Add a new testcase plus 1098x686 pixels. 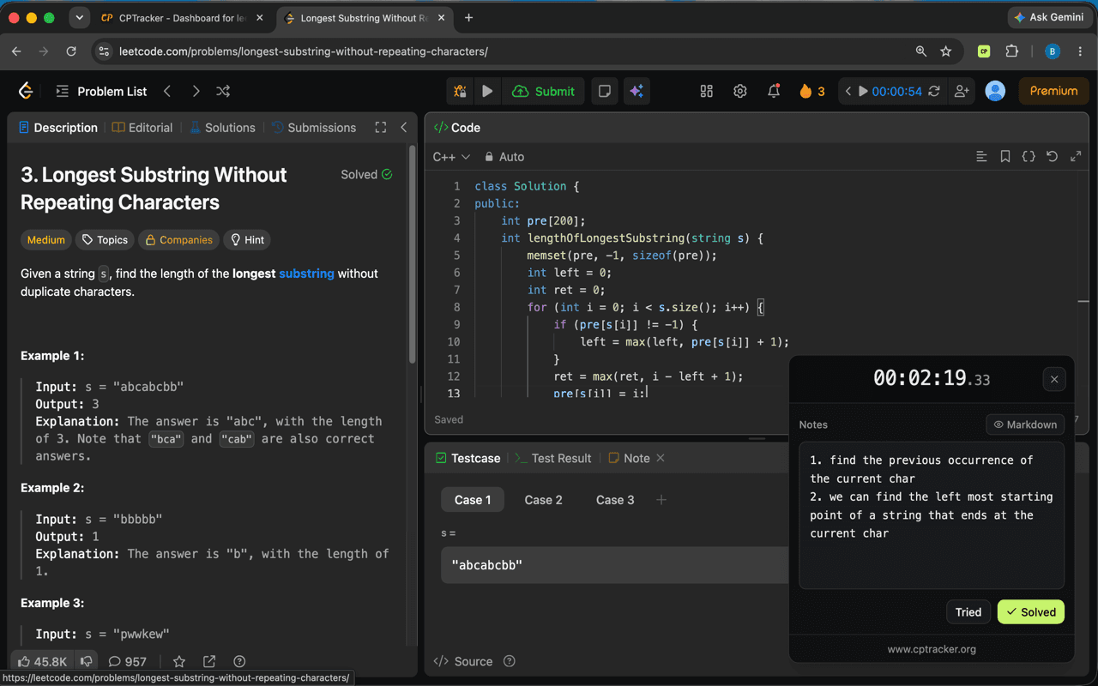click(x=661, y=500)
